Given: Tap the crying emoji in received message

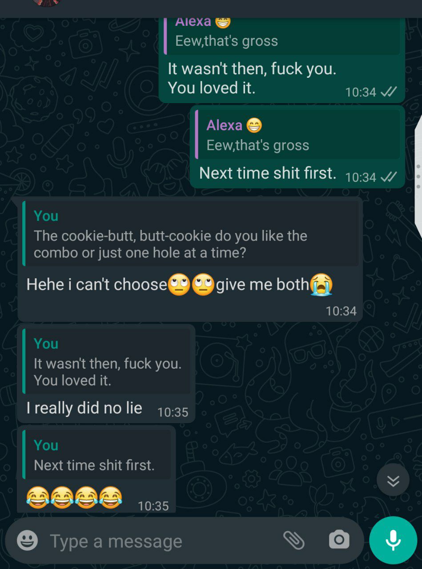Looking at the screenshot, I should (322, 285).
